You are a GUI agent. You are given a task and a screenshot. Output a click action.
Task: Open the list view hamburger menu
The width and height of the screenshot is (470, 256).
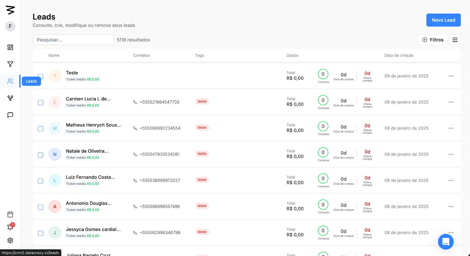point(455,40)
